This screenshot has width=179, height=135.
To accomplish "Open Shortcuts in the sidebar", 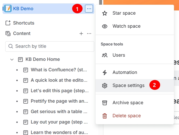I will tap(24, 23).
